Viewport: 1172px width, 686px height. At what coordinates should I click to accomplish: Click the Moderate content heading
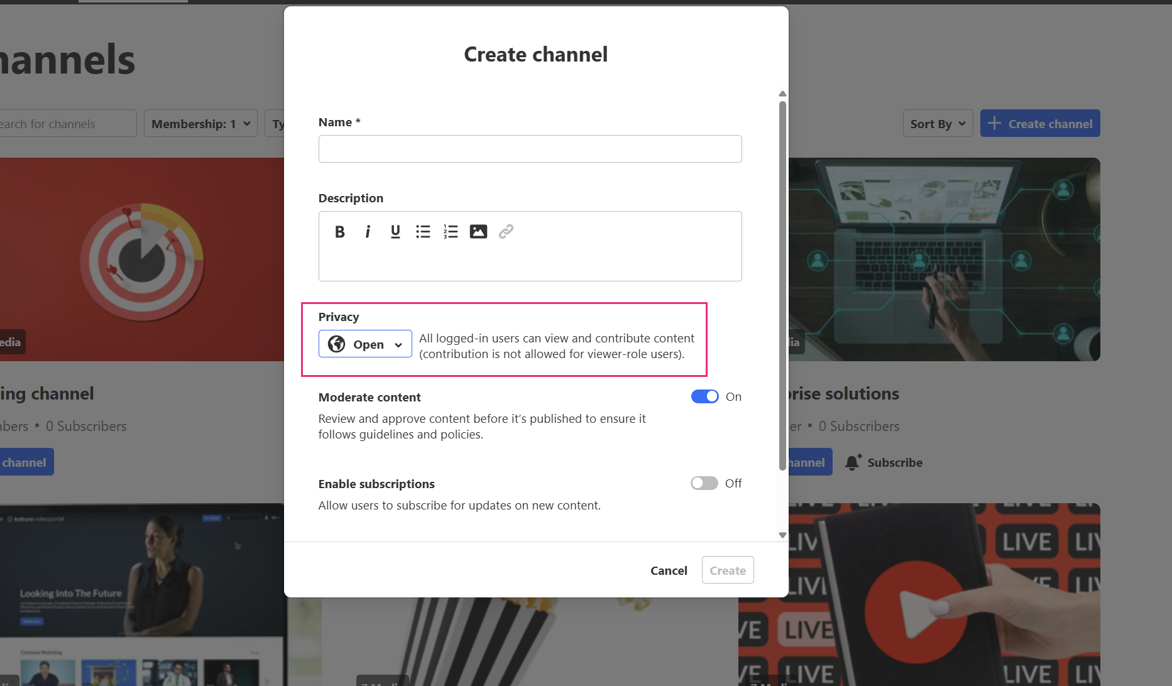pos(370,397)
